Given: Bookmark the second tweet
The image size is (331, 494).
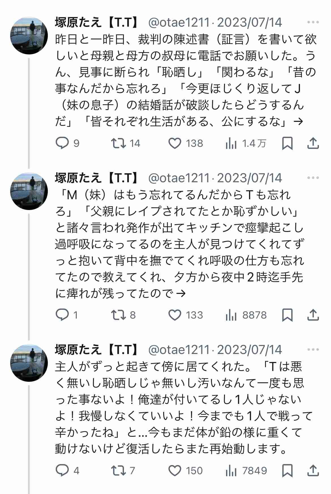Looking at the screenshot, I should click(x=287, y=315).
